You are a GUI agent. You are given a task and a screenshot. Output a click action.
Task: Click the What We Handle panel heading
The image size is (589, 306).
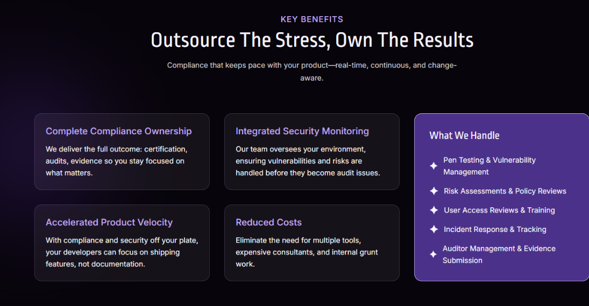(464, 135)
